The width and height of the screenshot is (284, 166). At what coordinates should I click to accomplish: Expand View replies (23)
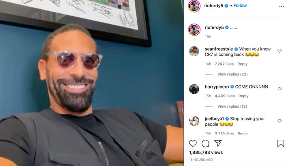click(x=232, y=74)
